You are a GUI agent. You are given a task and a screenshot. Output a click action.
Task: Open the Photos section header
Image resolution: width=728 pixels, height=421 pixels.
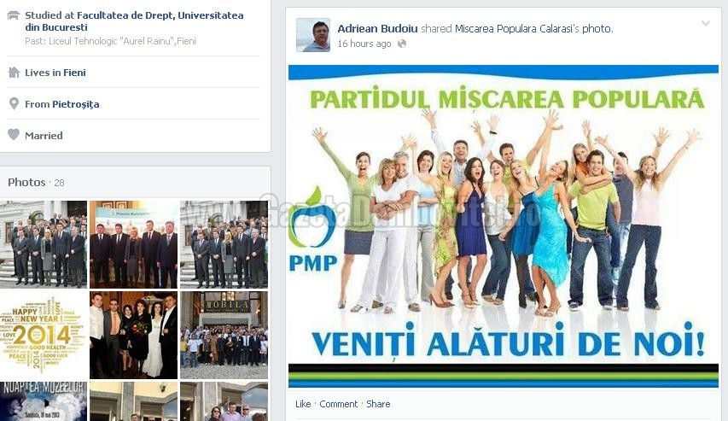tap(26, 182)
